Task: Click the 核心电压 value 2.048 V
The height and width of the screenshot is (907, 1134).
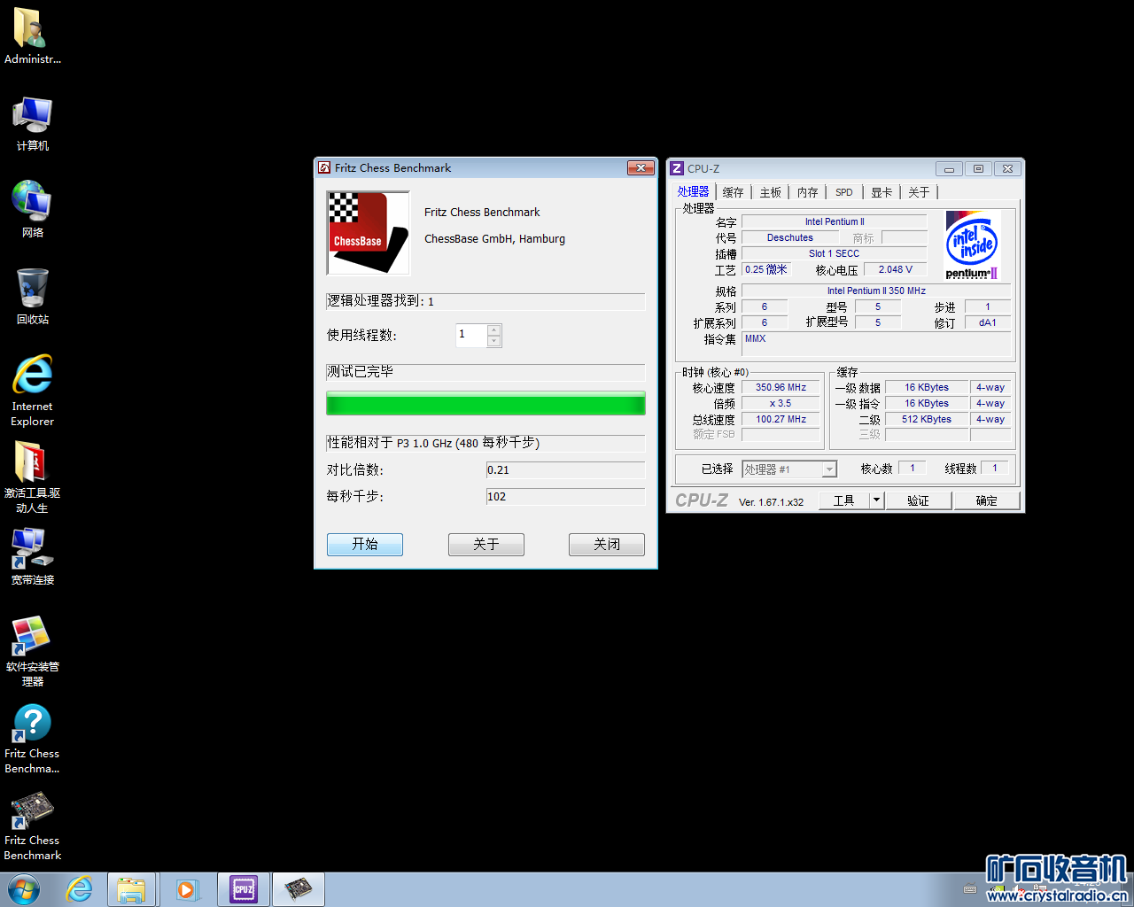Action: click(x=896, y=269)
